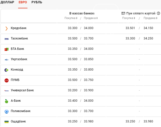Open the Универсал Банк link
The height and width of the screenshot is (127, 161).
(22, 90)
